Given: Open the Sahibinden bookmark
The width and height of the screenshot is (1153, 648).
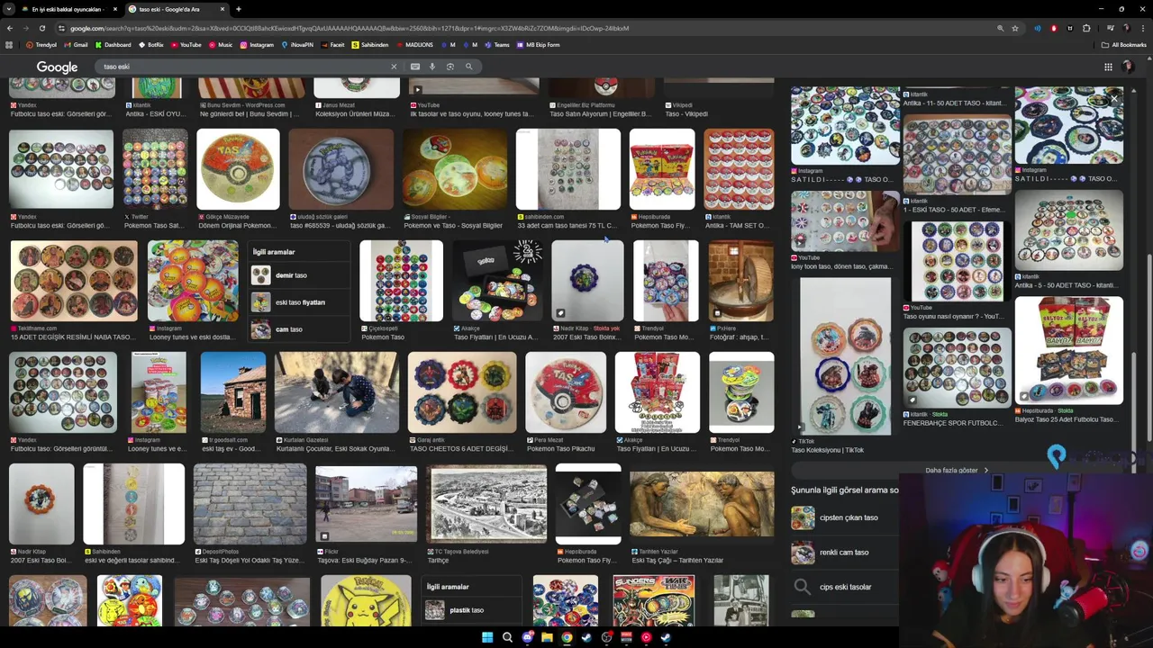Looking at the screenshot, I should point(370,45).
